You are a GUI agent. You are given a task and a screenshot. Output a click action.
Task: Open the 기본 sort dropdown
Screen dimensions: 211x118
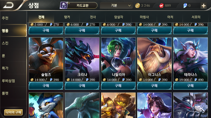[116, 5]
